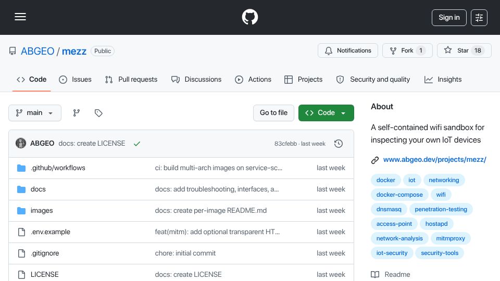500x281 pixels.
Task: Open the ABGEO owner link
Action: pyautogui.click(x=37, y=51)
